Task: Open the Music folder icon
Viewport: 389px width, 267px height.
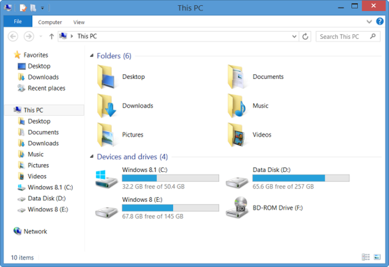Action: click(x=237, y=106)
